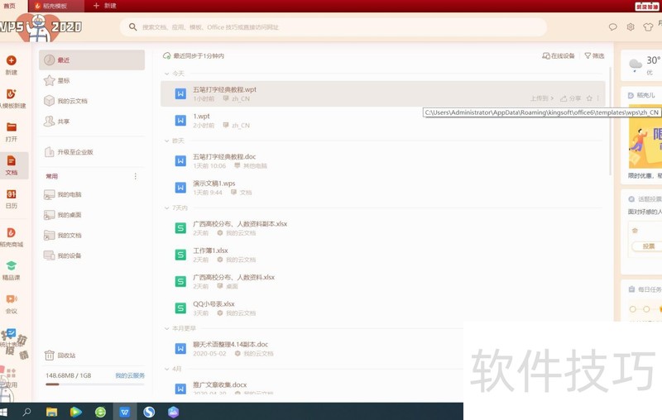This screenshot has height=420, width=662.
Task: Click the weather widget showing 30°
Action: 643,65
